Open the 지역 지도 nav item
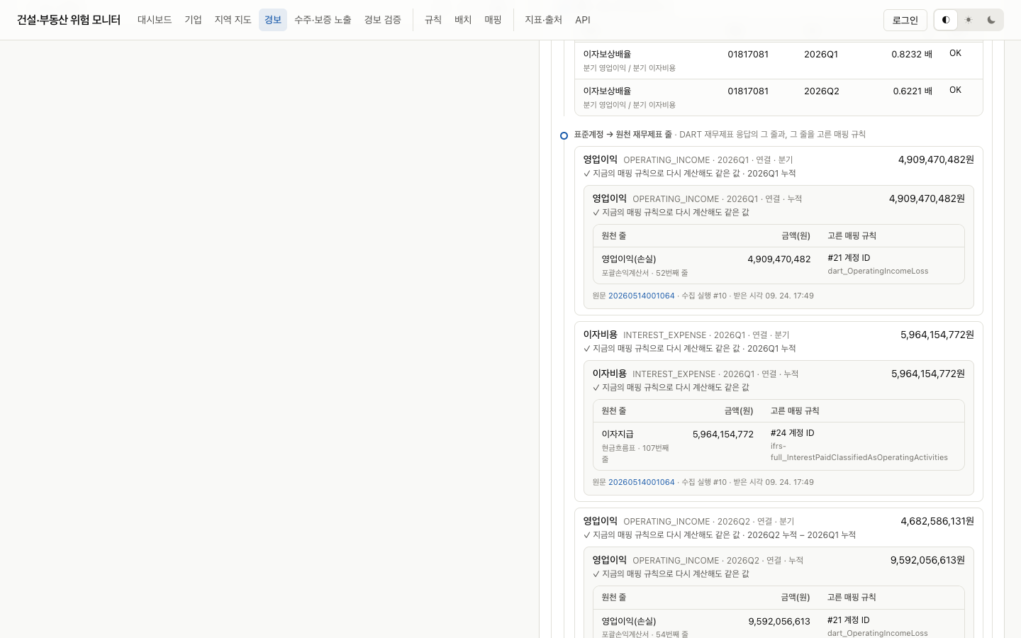The width and height of the screenshot is (1021, 638). click(233, 20)
